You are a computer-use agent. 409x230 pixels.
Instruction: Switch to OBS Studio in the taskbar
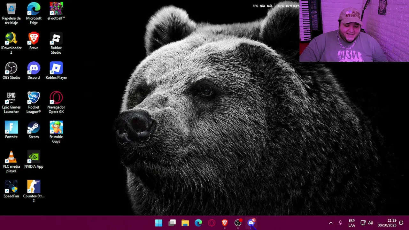point(238,223)
